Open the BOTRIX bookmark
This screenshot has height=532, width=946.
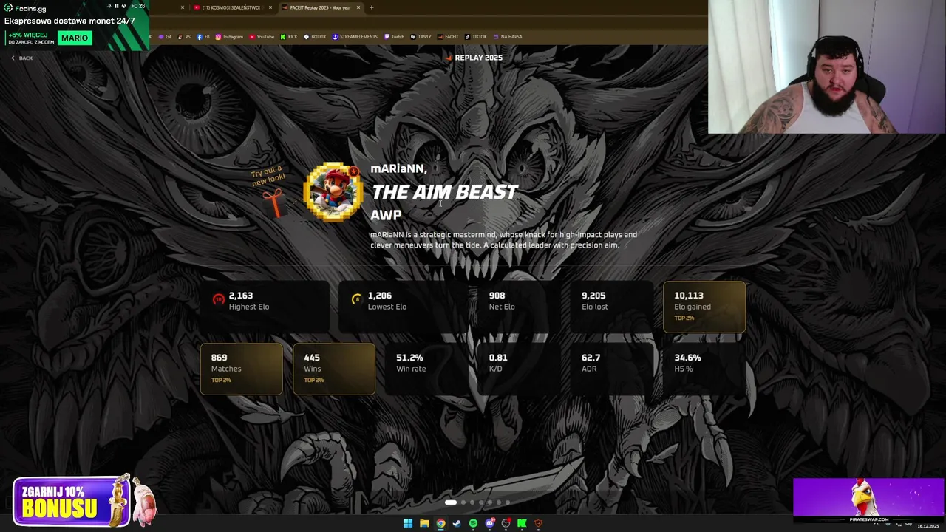315,37
